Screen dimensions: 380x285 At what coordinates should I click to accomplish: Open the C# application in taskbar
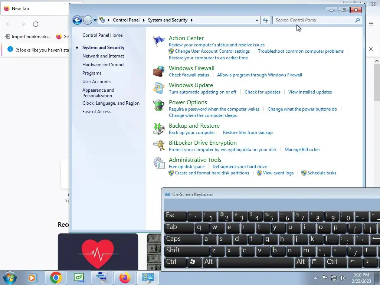(x=79, y=278)
